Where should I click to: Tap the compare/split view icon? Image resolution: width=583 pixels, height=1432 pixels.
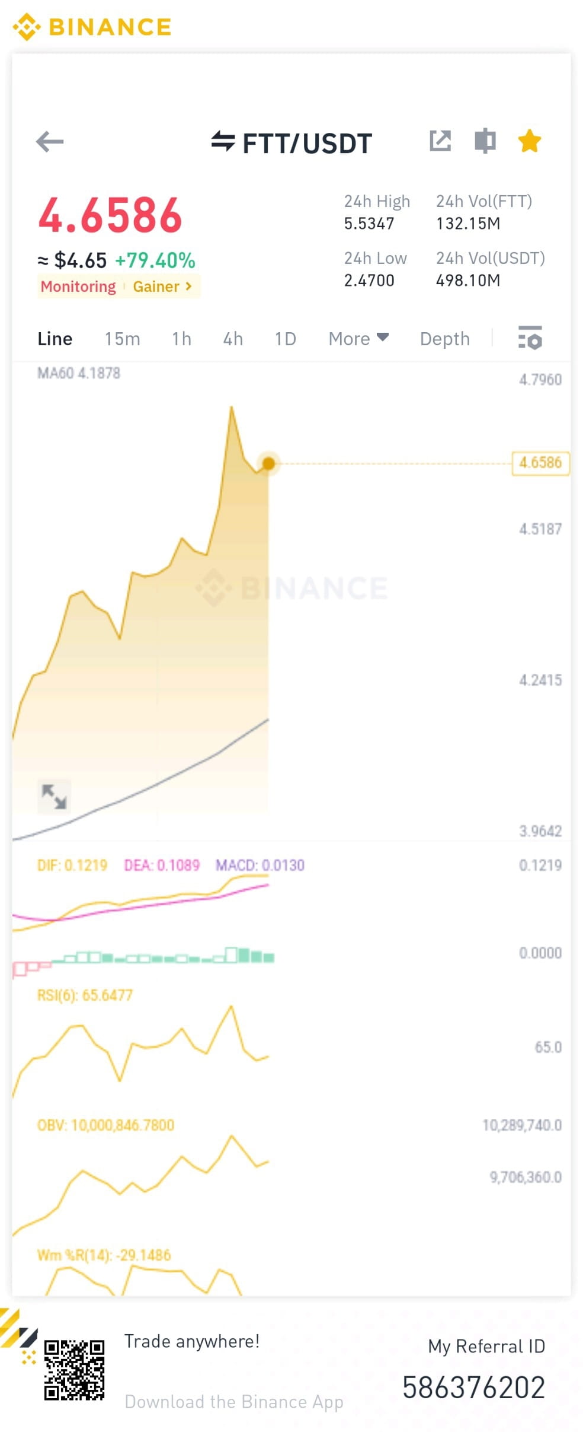pos(485,141)
